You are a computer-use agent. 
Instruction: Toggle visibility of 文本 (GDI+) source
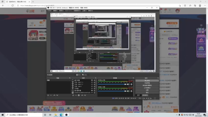click(x=92, y=86)
